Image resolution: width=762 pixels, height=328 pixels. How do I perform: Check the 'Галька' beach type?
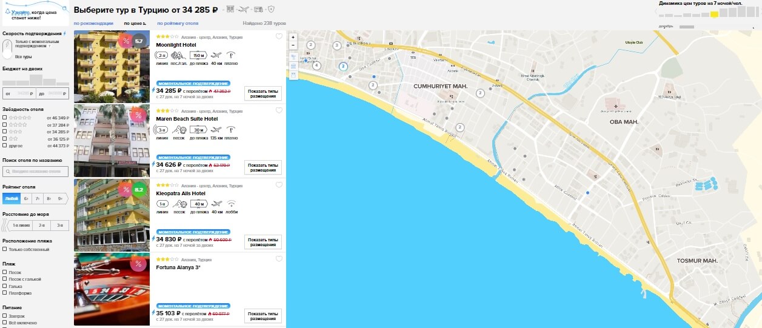[5, 286]
